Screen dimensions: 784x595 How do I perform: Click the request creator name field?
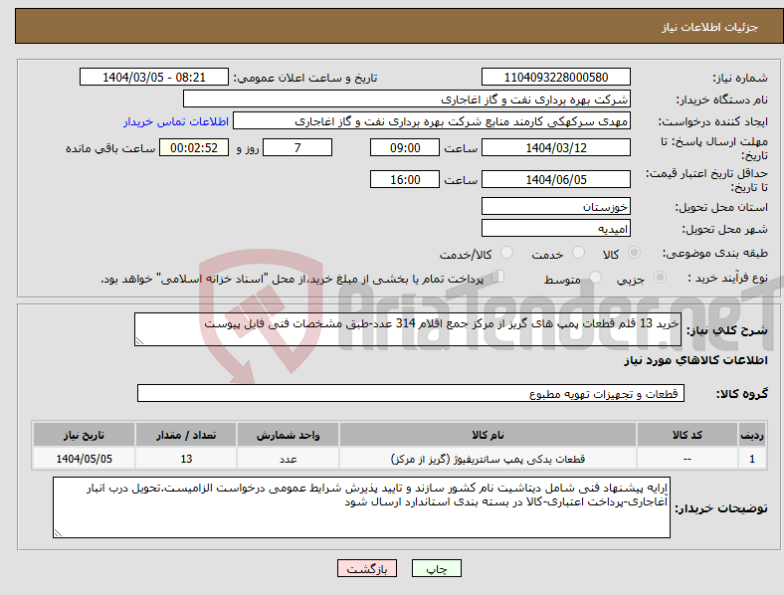[432, 121]
